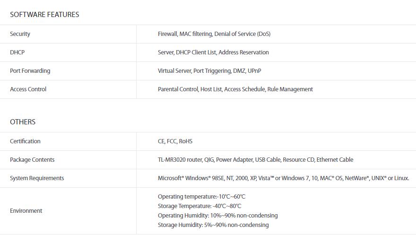Select the Access Control row label
Image resolution: width=416 pixels, height=244 pixels.
28,89
